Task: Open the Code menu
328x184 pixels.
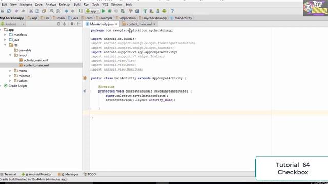Action: tap(38, 4)
